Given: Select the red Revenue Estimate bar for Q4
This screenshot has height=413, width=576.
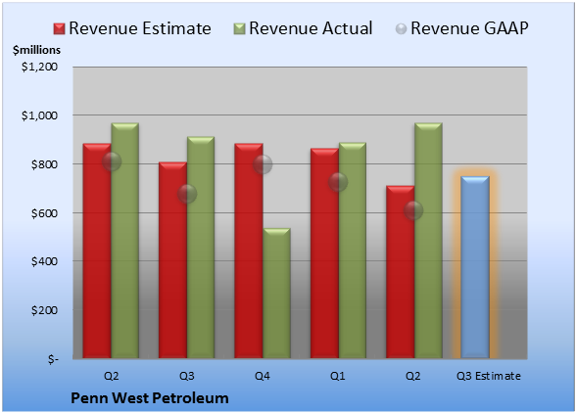Looking at the screenshot, I should click(249, 251).
